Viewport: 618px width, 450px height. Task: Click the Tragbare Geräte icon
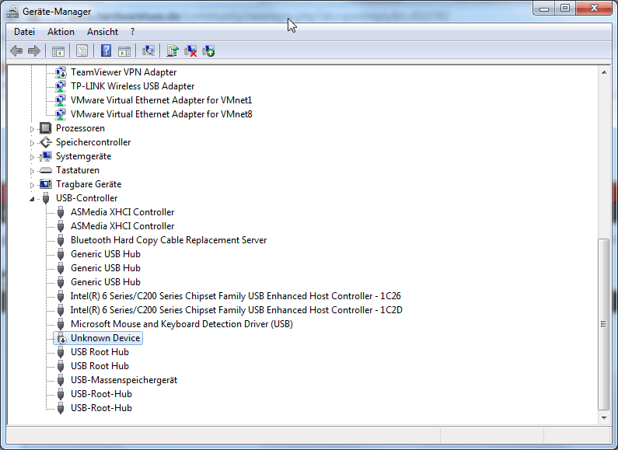tap(46, 184)
